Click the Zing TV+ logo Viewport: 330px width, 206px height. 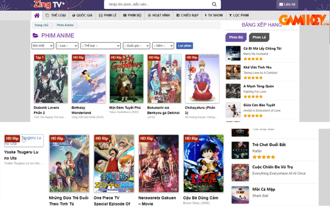pyautogui.click(x=49, y=5)
